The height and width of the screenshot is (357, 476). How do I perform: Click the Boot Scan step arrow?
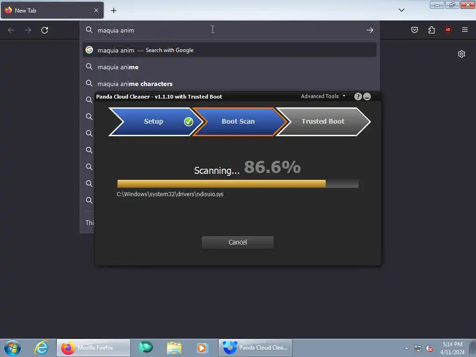click(239, 121)
